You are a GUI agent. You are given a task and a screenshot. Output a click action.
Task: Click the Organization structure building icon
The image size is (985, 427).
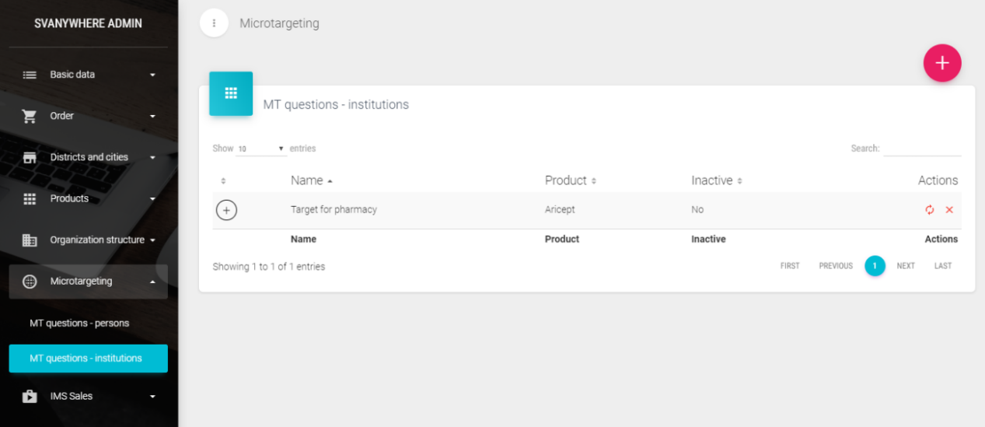point(30,240)
